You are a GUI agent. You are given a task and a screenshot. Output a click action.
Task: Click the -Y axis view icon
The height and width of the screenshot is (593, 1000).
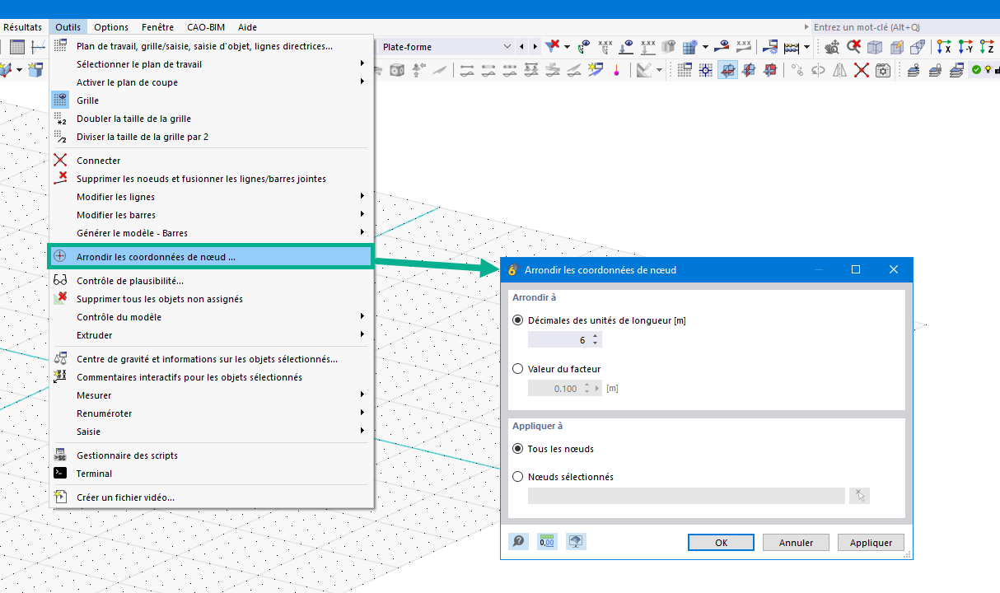[965, 47]
